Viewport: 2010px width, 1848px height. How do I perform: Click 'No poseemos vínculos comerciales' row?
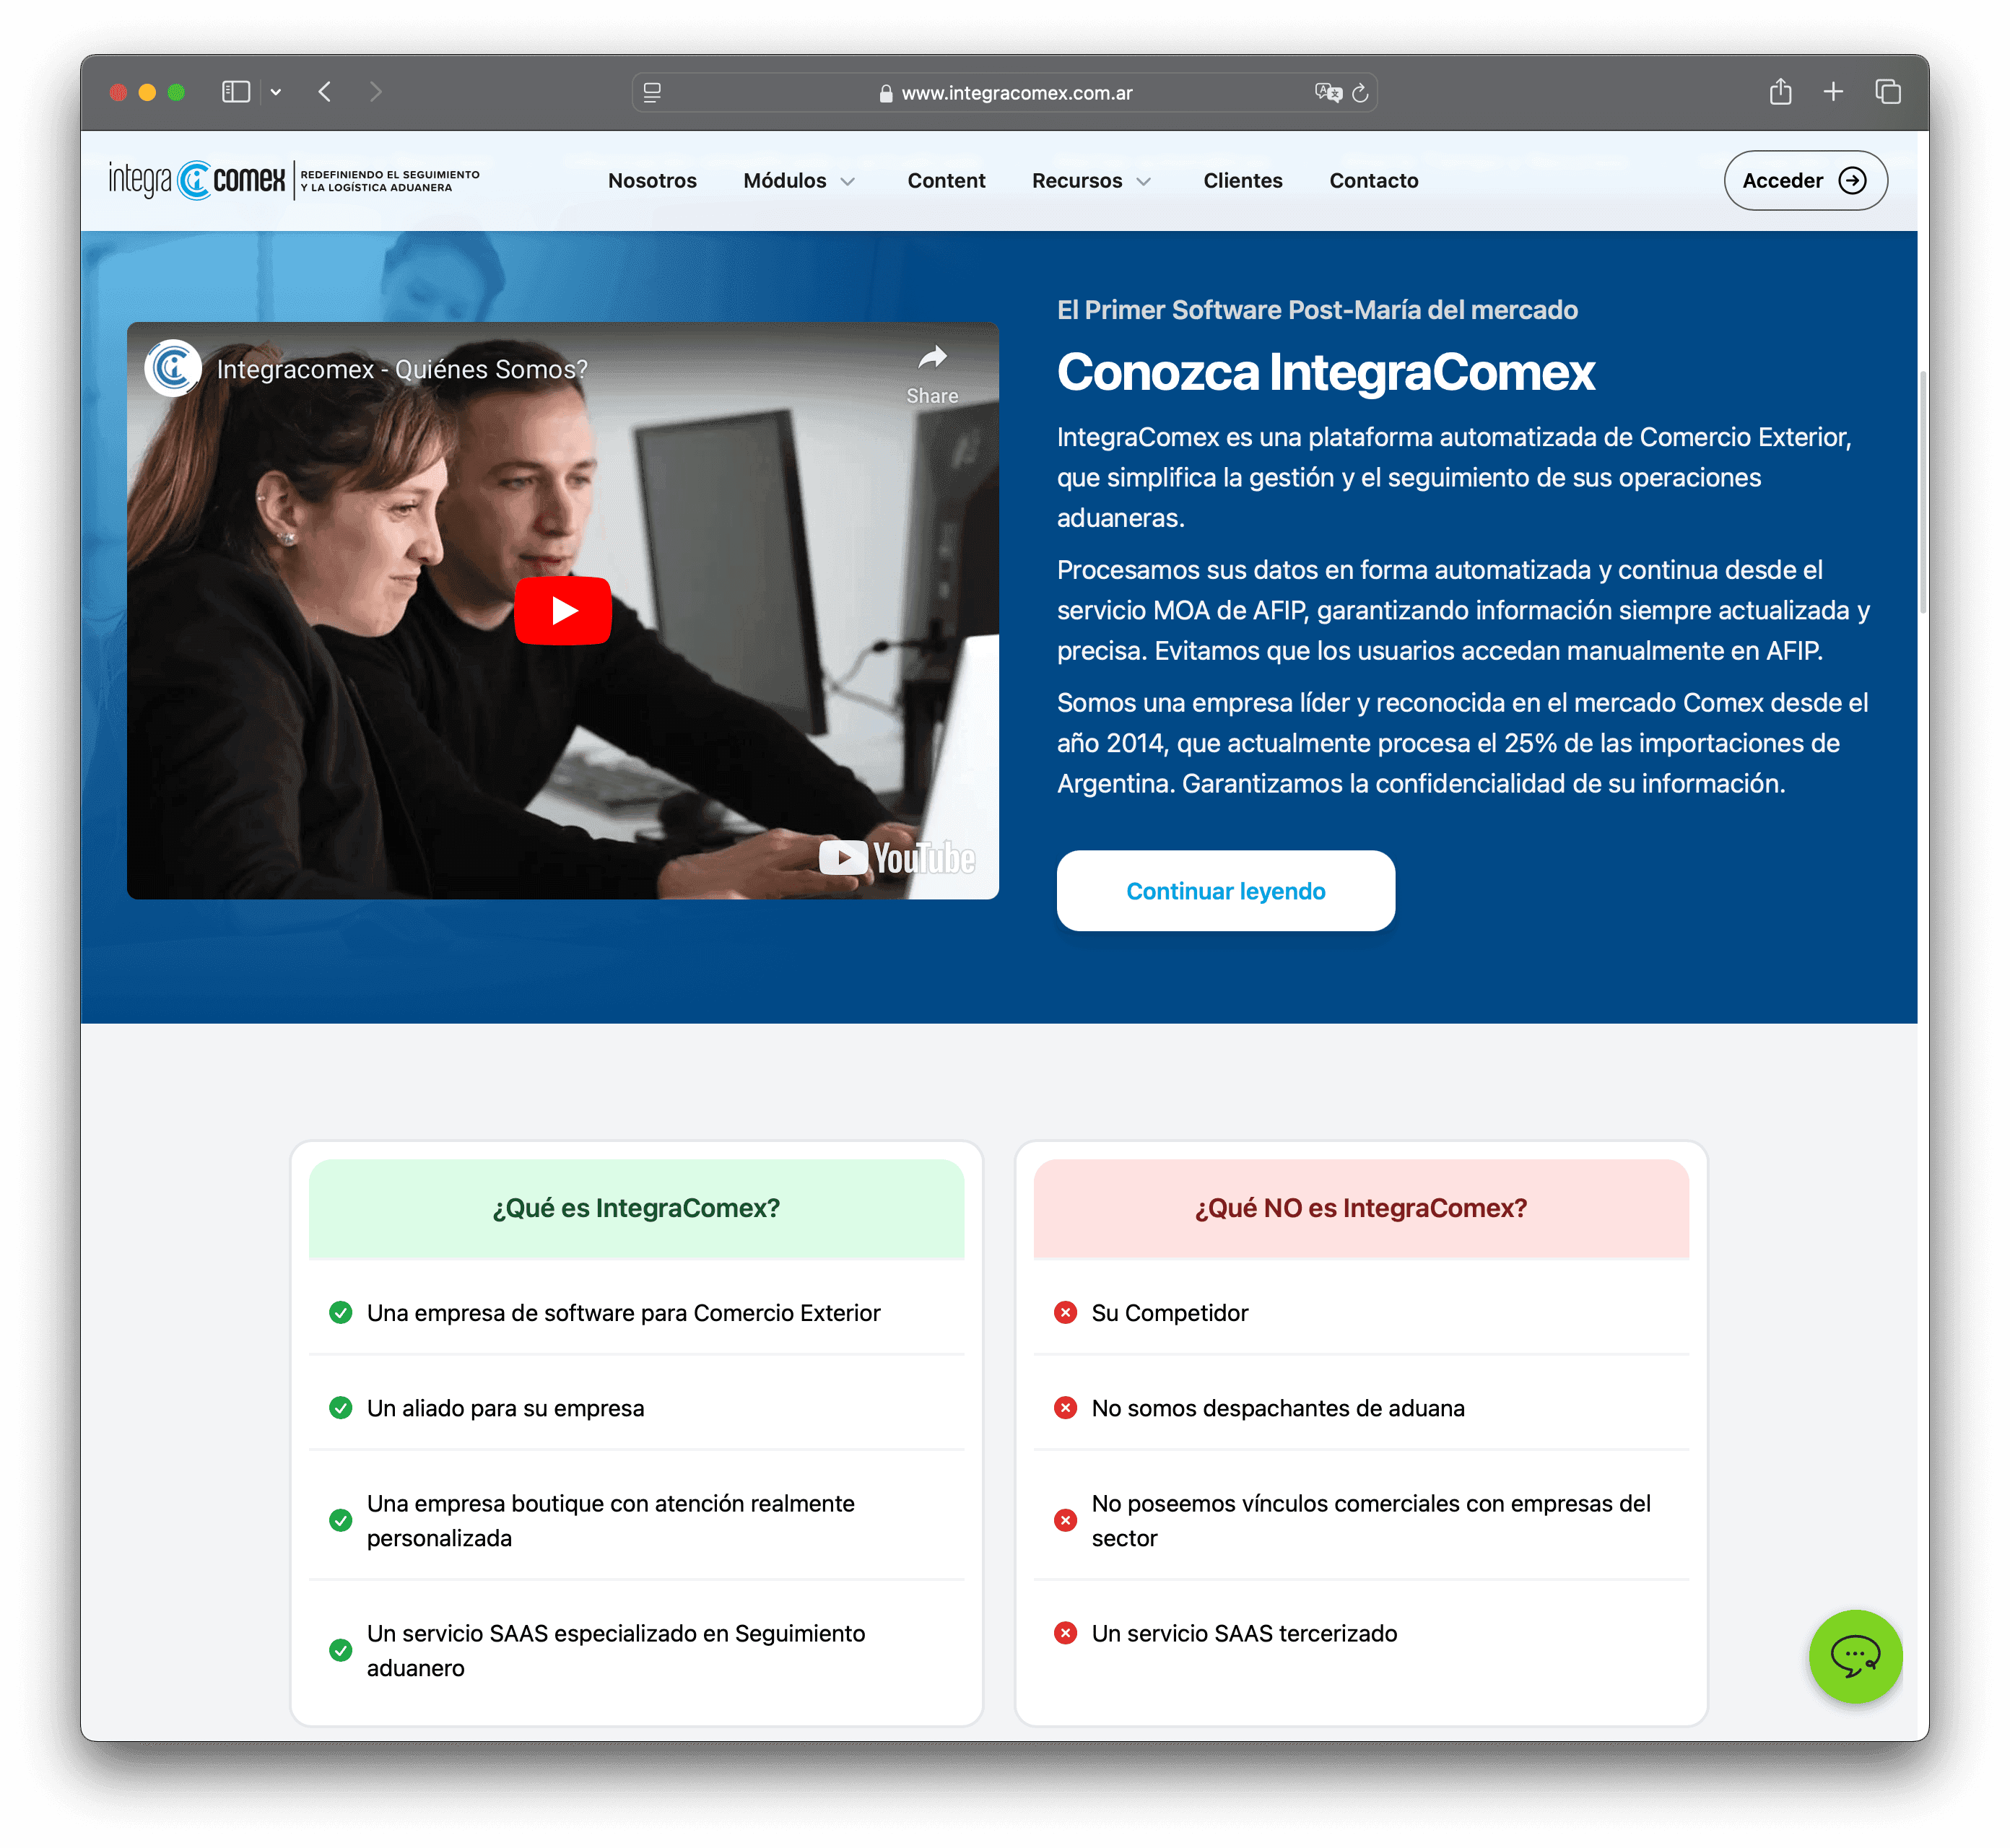(x=1361, y=1520)
